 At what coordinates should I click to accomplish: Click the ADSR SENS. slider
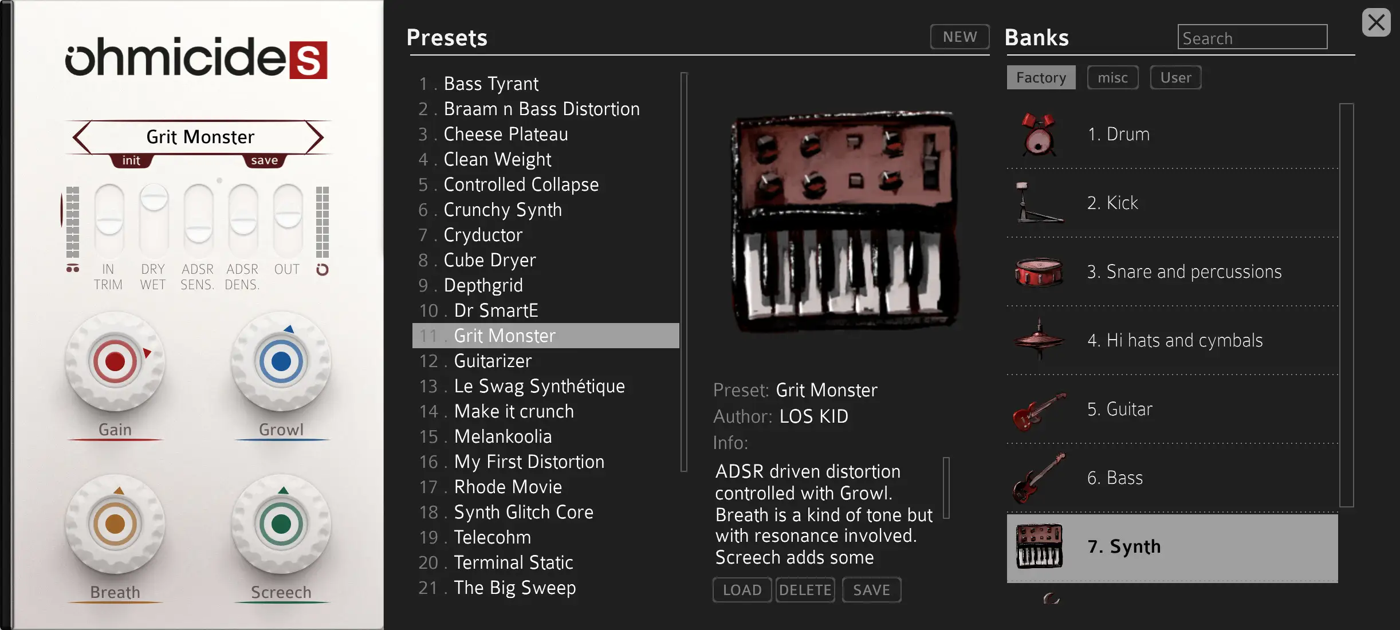(x=198, y=220)
